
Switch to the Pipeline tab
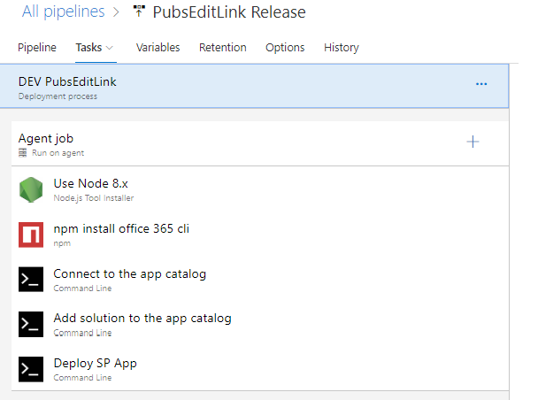[x=37, y=47]
